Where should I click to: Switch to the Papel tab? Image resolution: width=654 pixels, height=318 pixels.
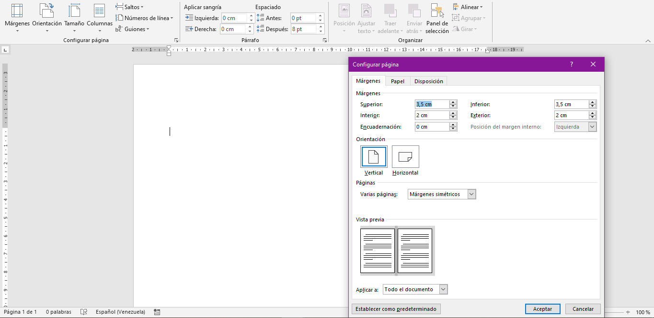tap(398, 81)
